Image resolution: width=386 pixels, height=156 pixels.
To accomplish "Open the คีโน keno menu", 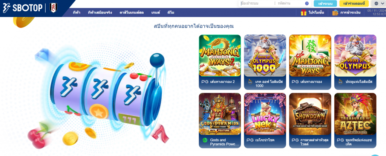I will pos(171,12).
